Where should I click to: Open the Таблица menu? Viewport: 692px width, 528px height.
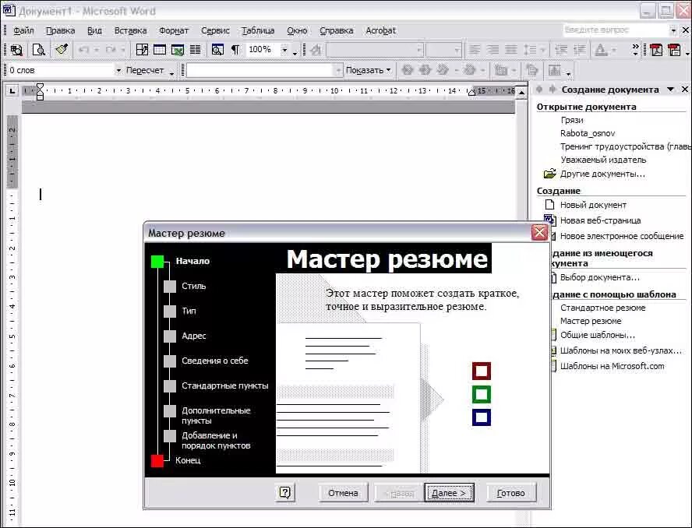tap(259, 30)
